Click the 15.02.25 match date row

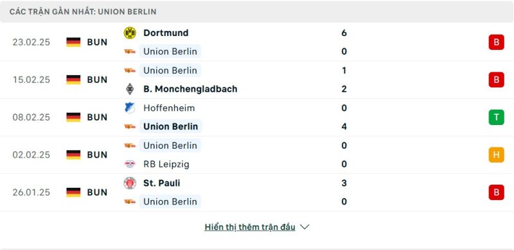257,80
